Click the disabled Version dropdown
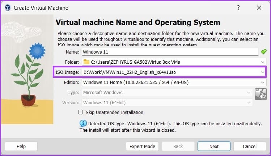 click(x=167, y=102)
